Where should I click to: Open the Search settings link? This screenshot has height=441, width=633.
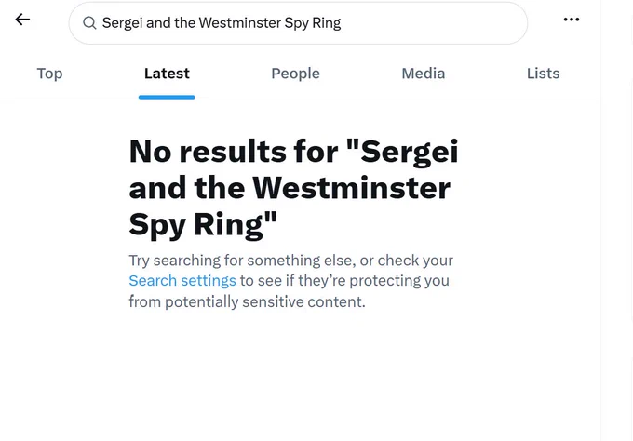[182, 280]
